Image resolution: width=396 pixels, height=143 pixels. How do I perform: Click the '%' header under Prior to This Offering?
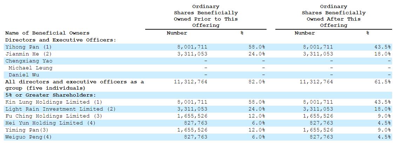[x=242, y=33]
